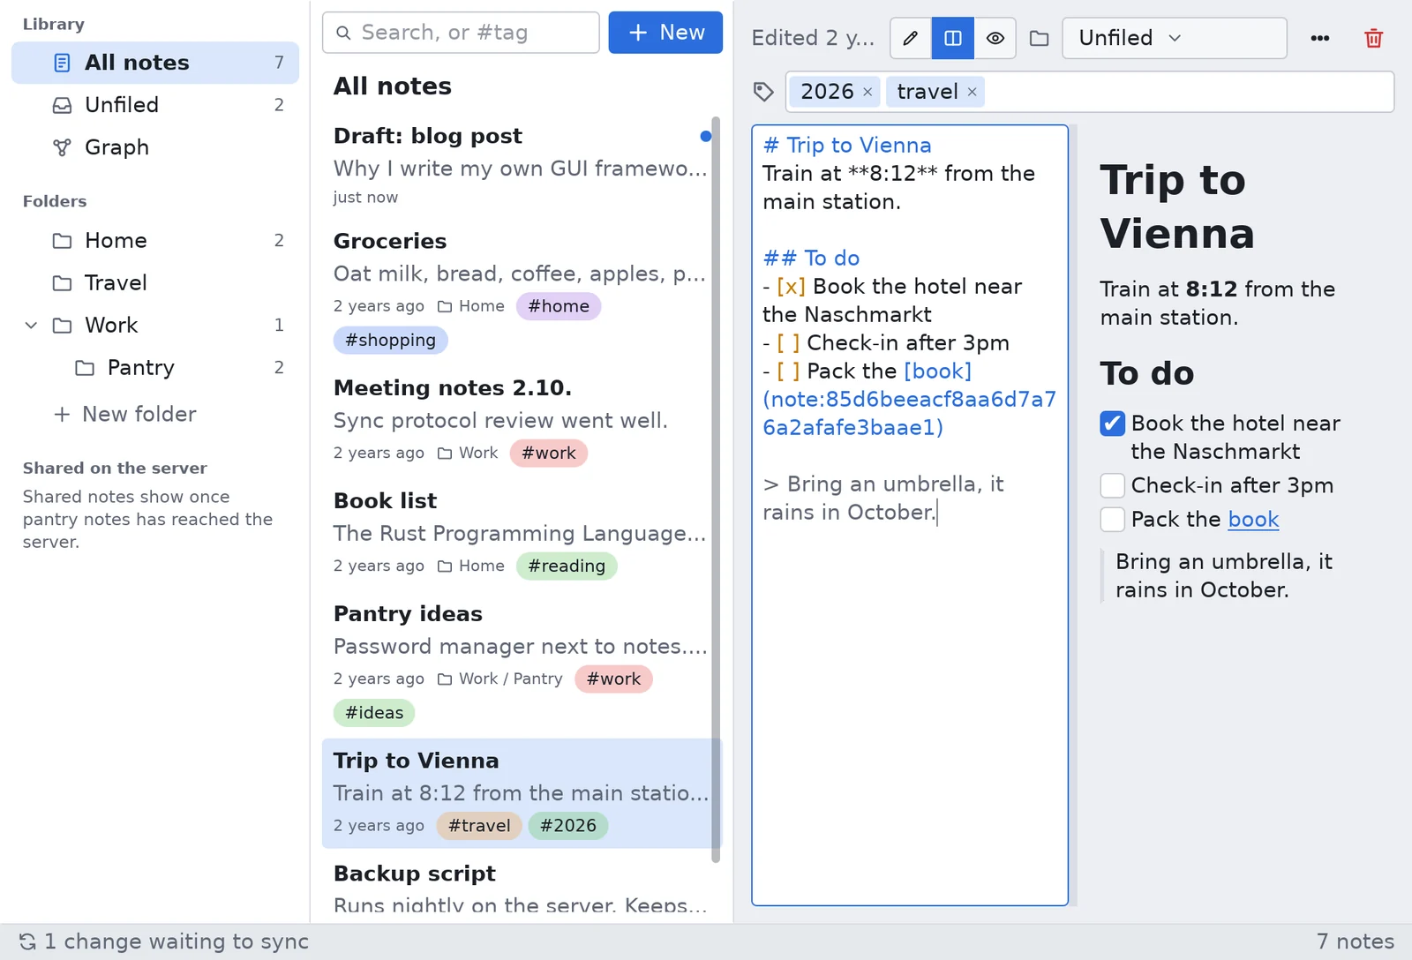Screen dimensions: 1412x960
Task: Create a note with the New button
Action: coord(665,33)
